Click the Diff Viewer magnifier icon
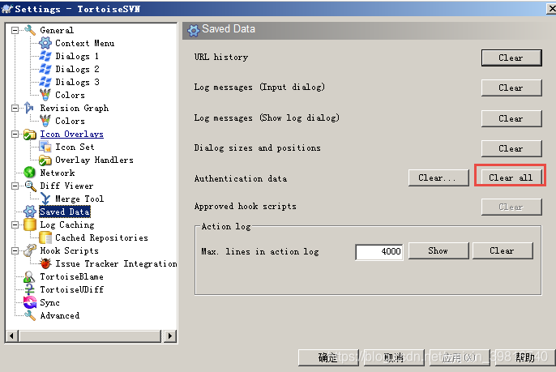The height and width of the screenshot is (372, 556). [x=30, y=186]
